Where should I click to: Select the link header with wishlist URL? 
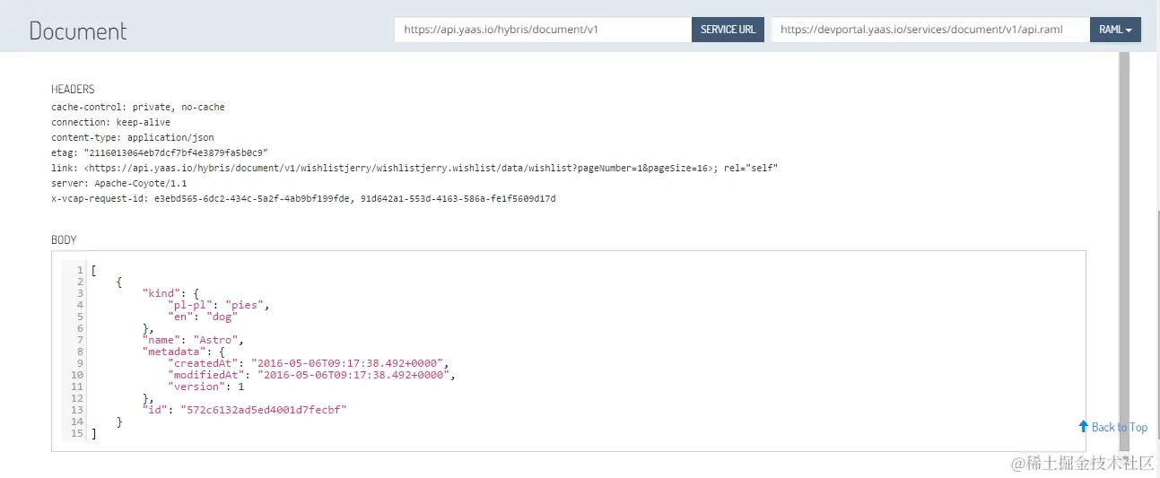414,168
